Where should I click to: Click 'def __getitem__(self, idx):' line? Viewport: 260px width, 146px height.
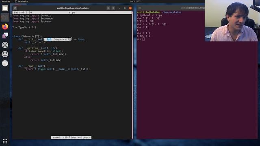39,48
